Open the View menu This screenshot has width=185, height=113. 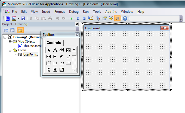pyautogui.click(x=34, y=12)
